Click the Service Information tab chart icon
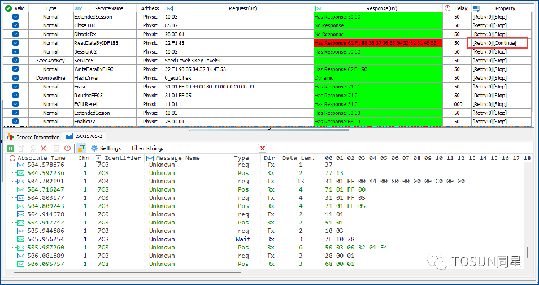Viewport: 539px width, 285px height. [x=10, y=137]
